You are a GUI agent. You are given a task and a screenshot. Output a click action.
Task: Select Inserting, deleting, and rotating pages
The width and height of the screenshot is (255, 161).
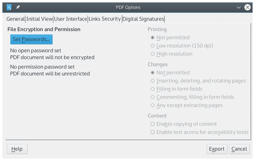[x=198, y=80]
